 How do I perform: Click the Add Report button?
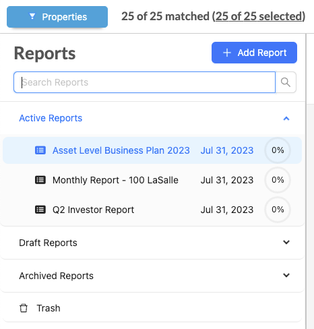(254, 53)
